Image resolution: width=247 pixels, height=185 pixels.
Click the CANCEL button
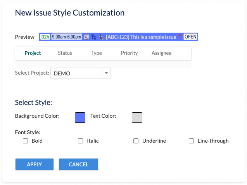(x=78, y=164)
